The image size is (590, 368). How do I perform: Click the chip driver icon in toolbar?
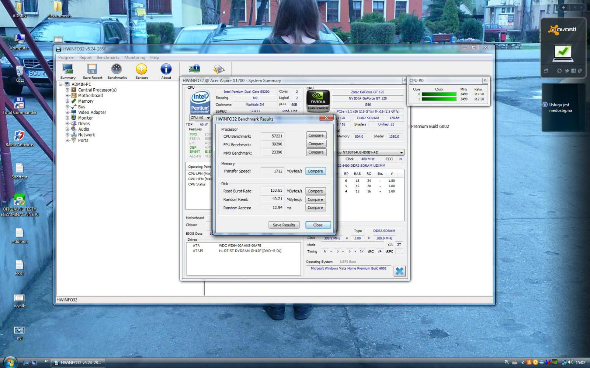(x=219, y=69)
